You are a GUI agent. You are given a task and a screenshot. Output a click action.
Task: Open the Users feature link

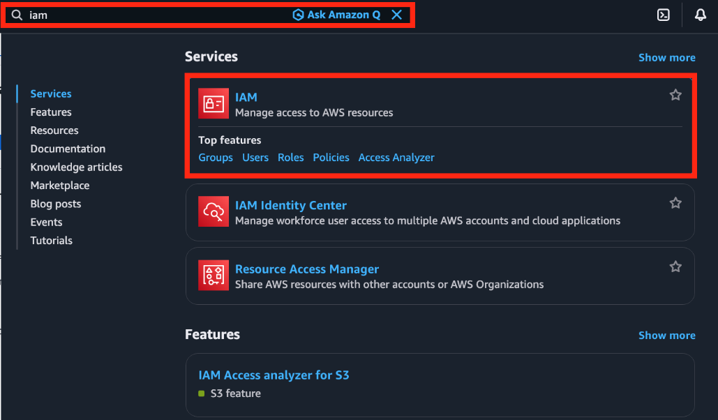255,158
